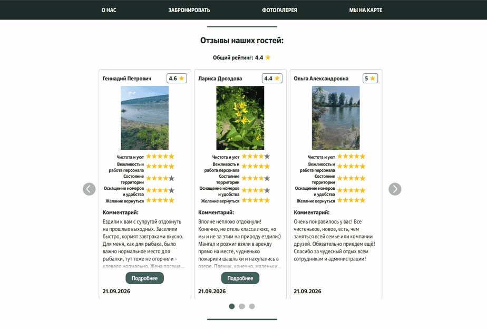The width and height of the screenshot is (487, 329).
Task: Open Лариса Дроздова's yellow flower photo
Action: click(x=240, y=118)
